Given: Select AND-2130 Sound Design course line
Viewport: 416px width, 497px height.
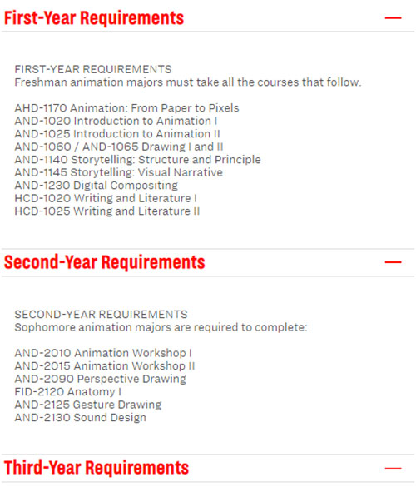Looking at the screenshot, I should (x=81, y=418).
